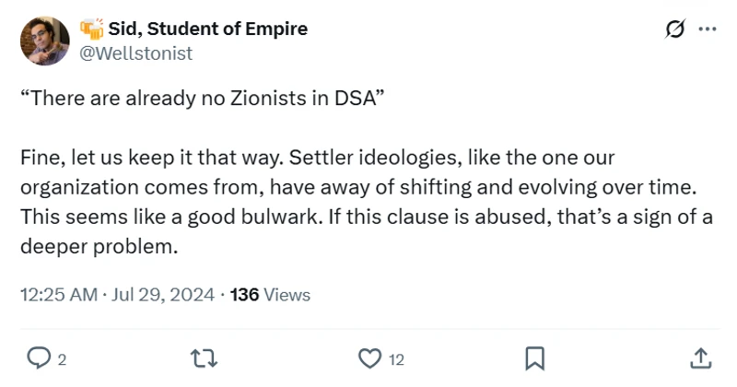View the 136 Views analytics
Image resolution: width=737 pixels, height=387 pixels.
click(x=270, y=295)
